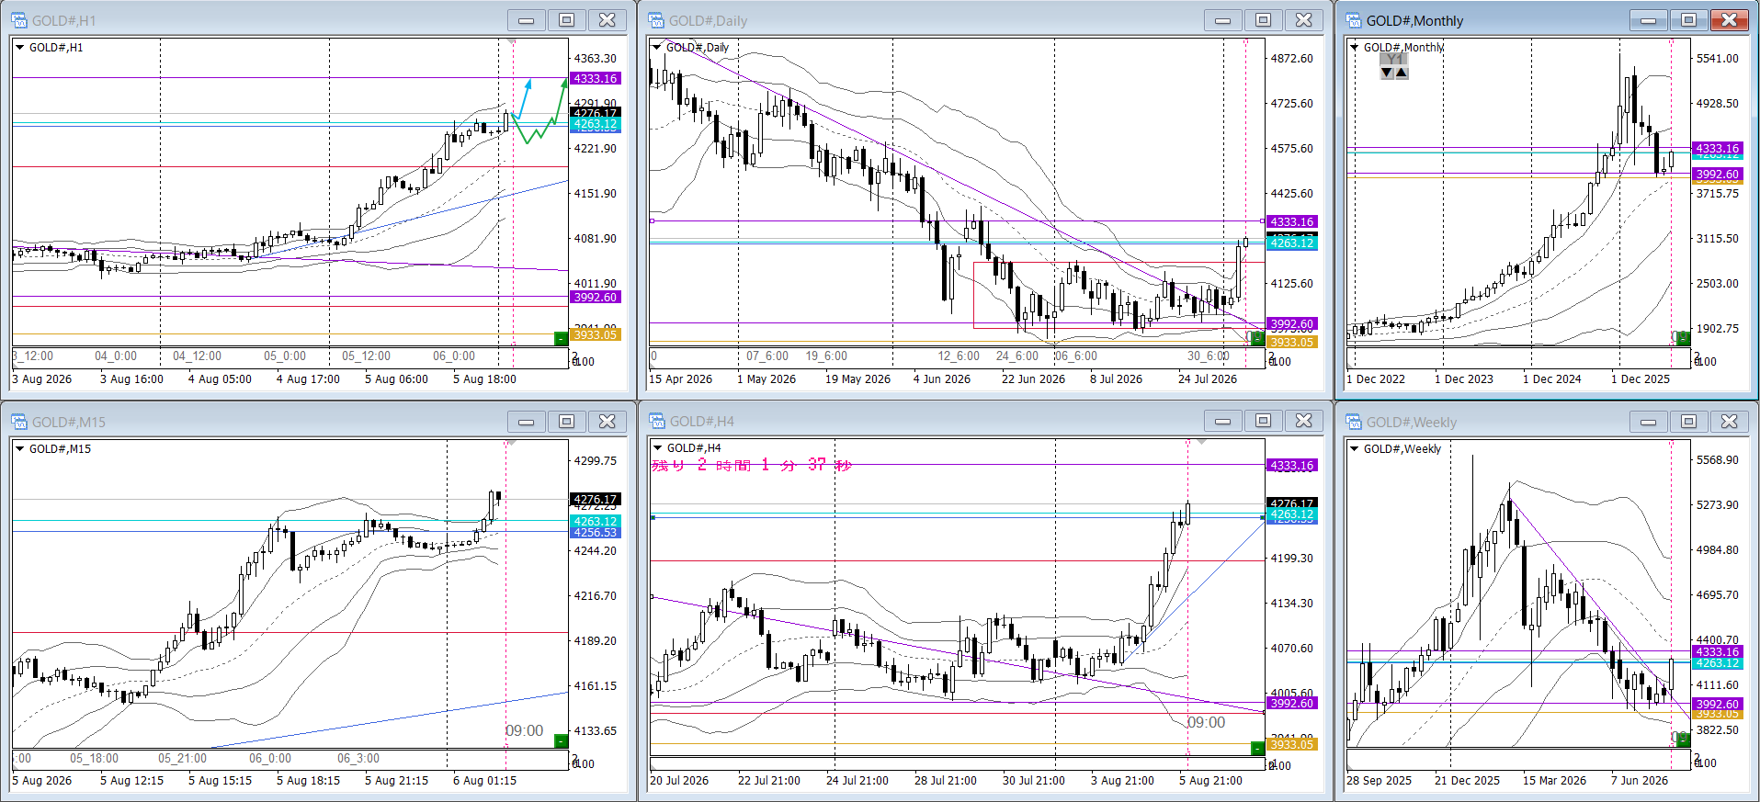This screenshot has height=802, width=1760.
Task: Click the '3 Aug 2026' date on H1 axis
Action: click(x=41, y=378)
